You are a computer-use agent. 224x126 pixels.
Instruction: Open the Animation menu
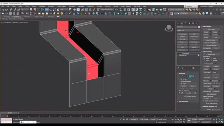[x=51, y=6]
